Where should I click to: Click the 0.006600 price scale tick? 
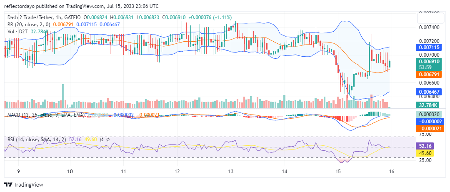coord(429,82)
